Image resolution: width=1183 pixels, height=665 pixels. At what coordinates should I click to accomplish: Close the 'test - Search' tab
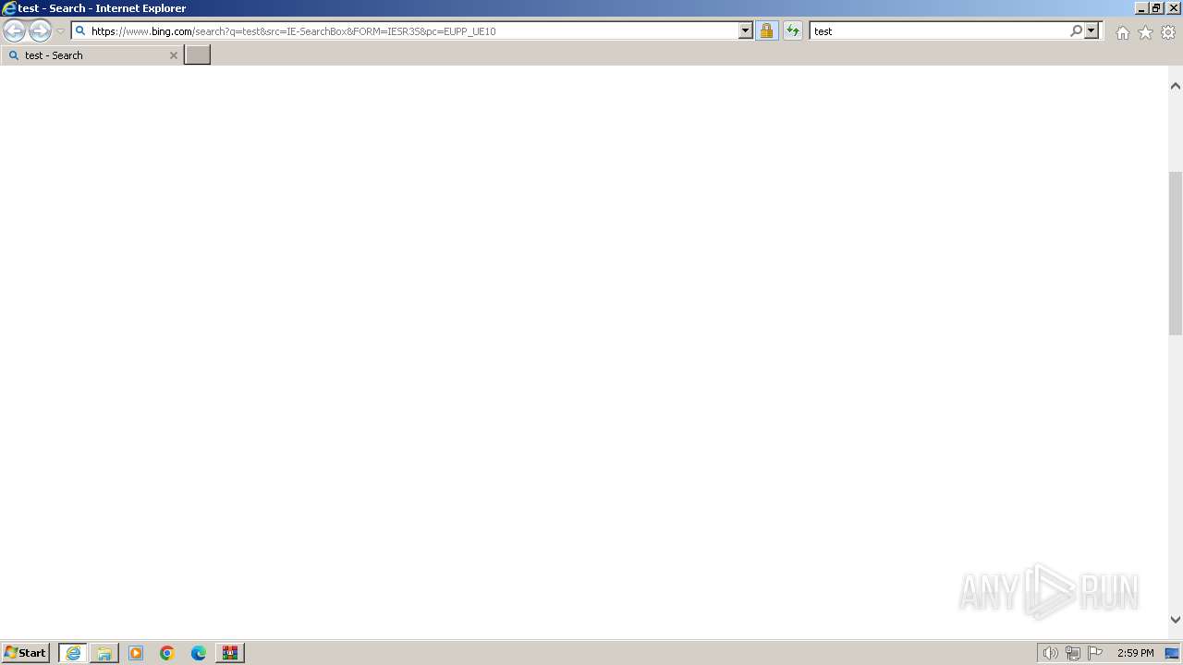(x=173, y=55)
